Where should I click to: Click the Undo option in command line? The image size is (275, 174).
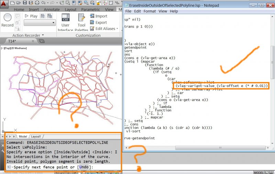pos(84,167)
